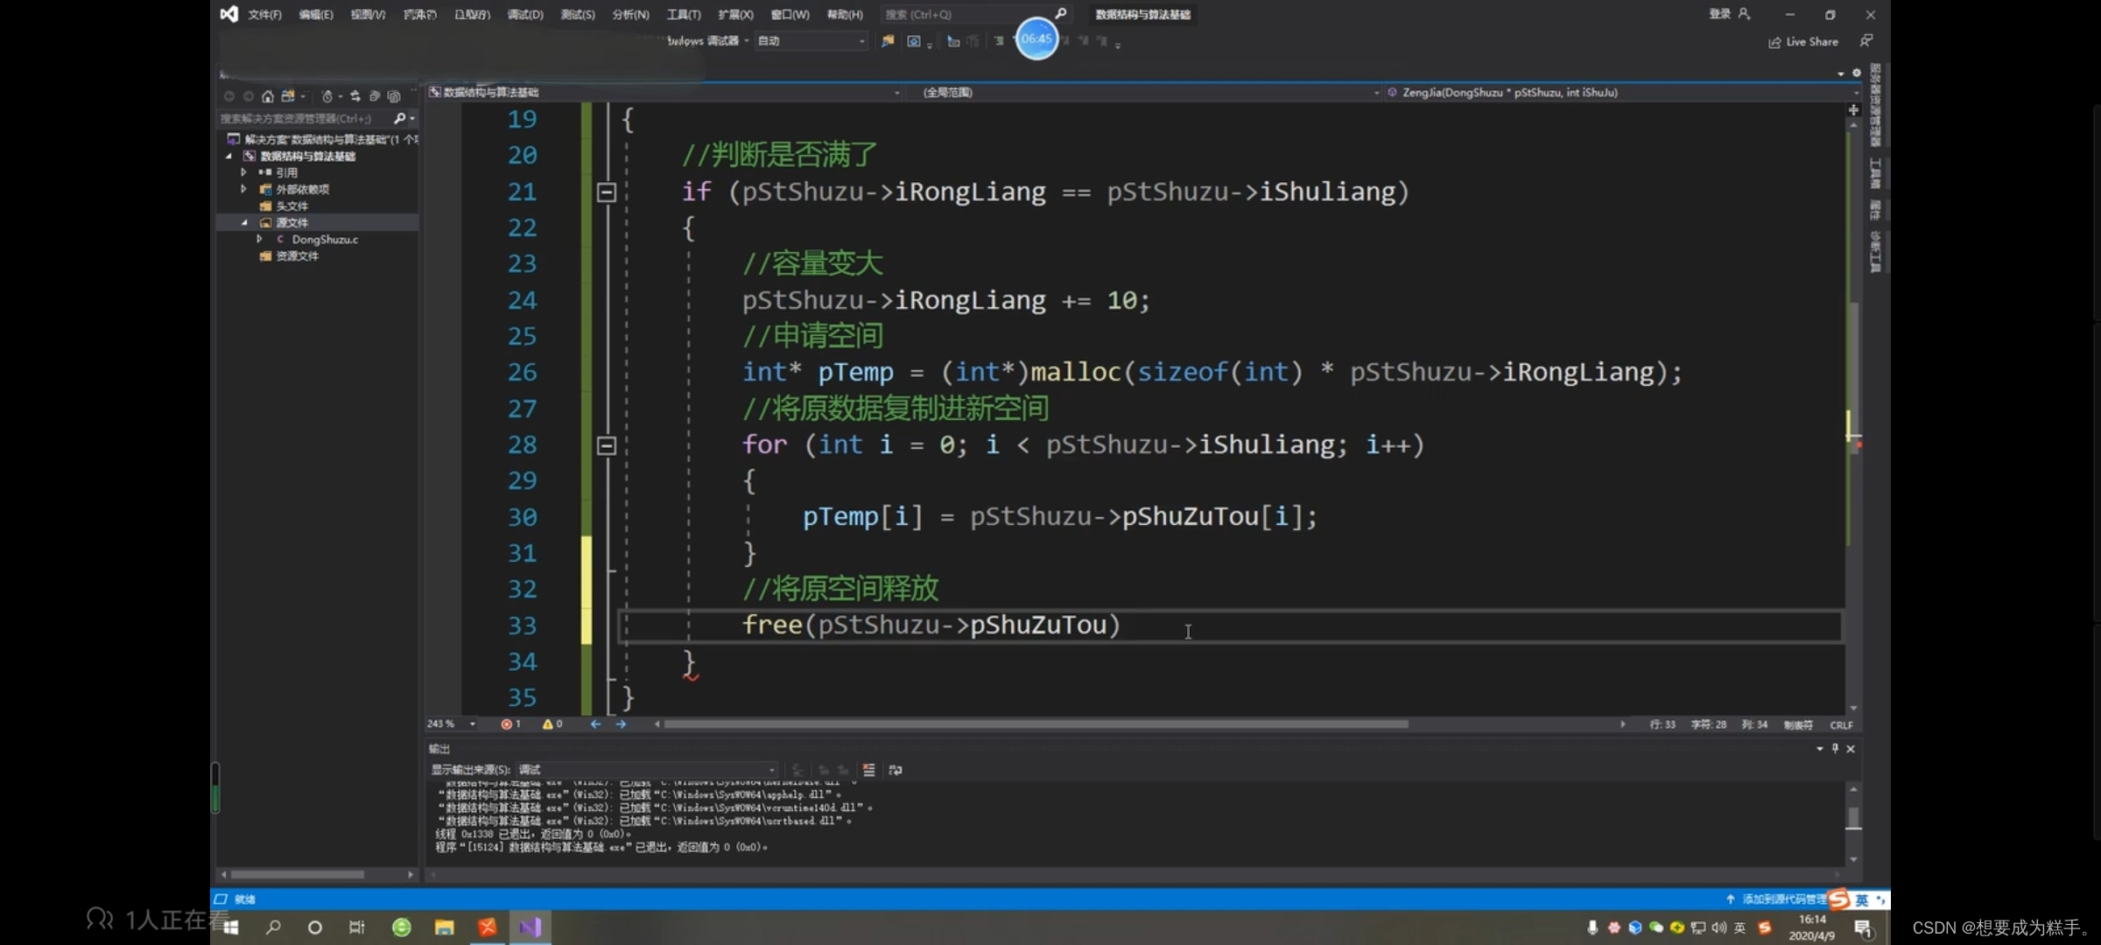Click the volume icon in system tray

pos(1719,928)
